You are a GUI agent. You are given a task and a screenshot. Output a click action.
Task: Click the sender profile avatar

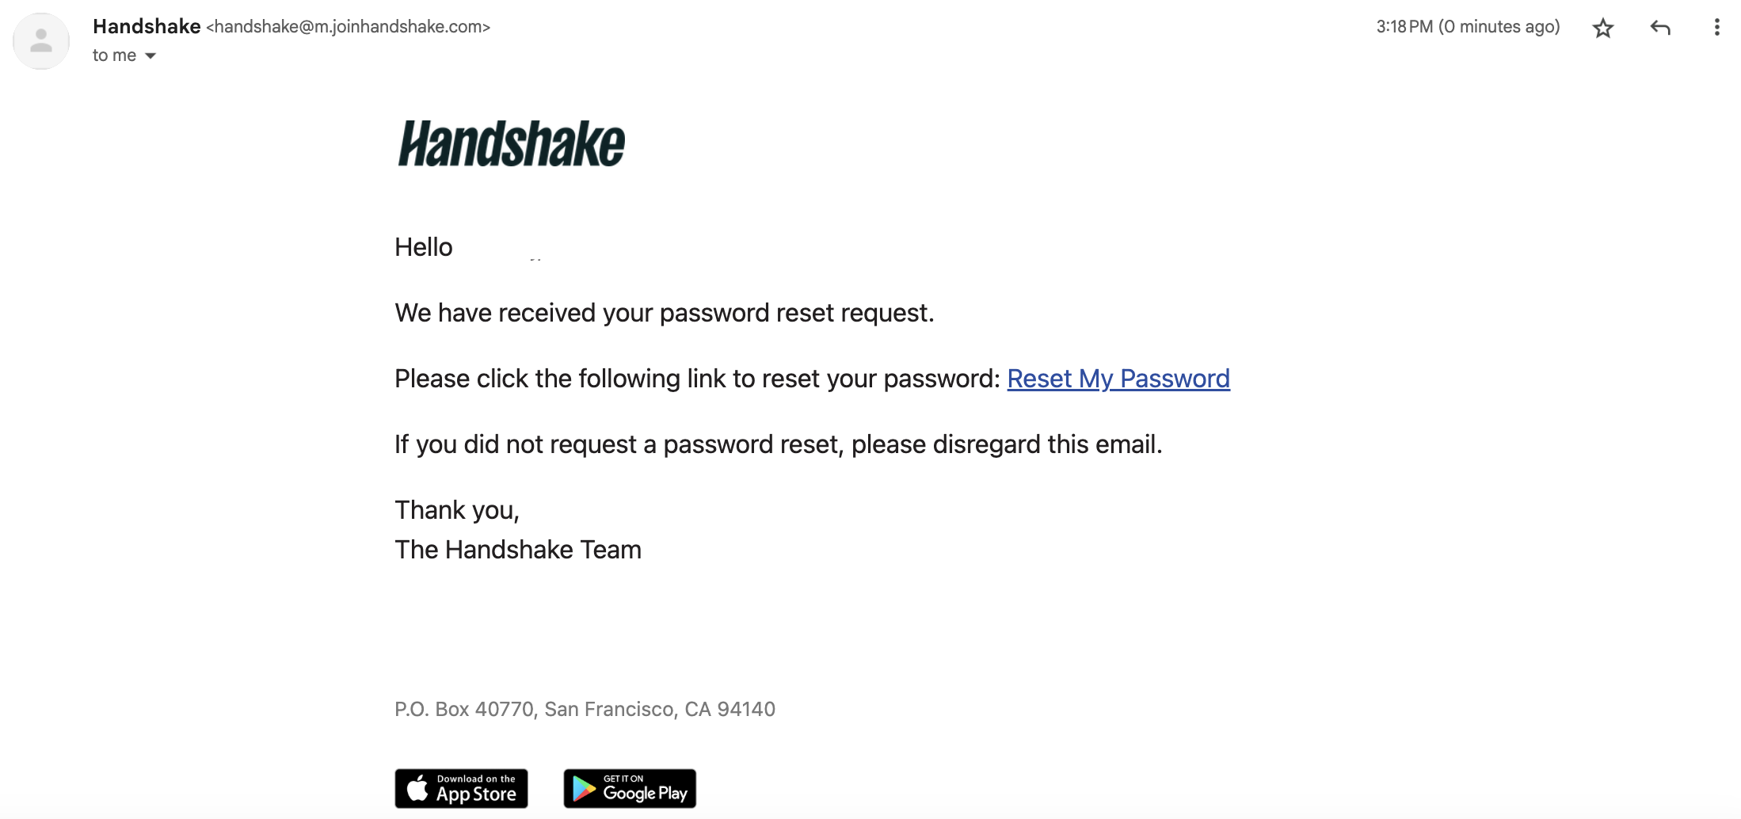click(41, 41)
